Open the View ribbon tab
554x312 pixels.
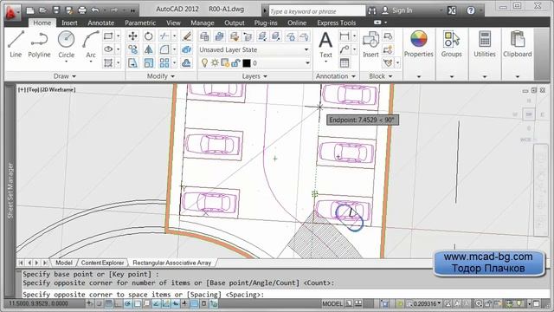(x=173, y=23)
